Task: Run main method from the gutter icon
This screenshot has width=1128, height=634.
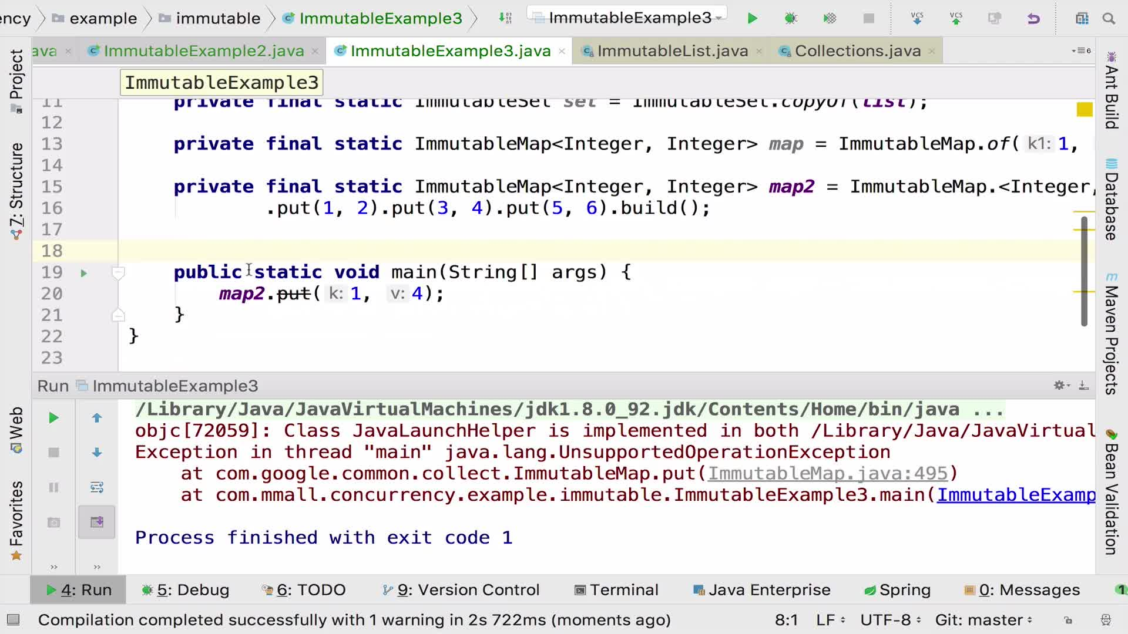Action: (83, 272)
